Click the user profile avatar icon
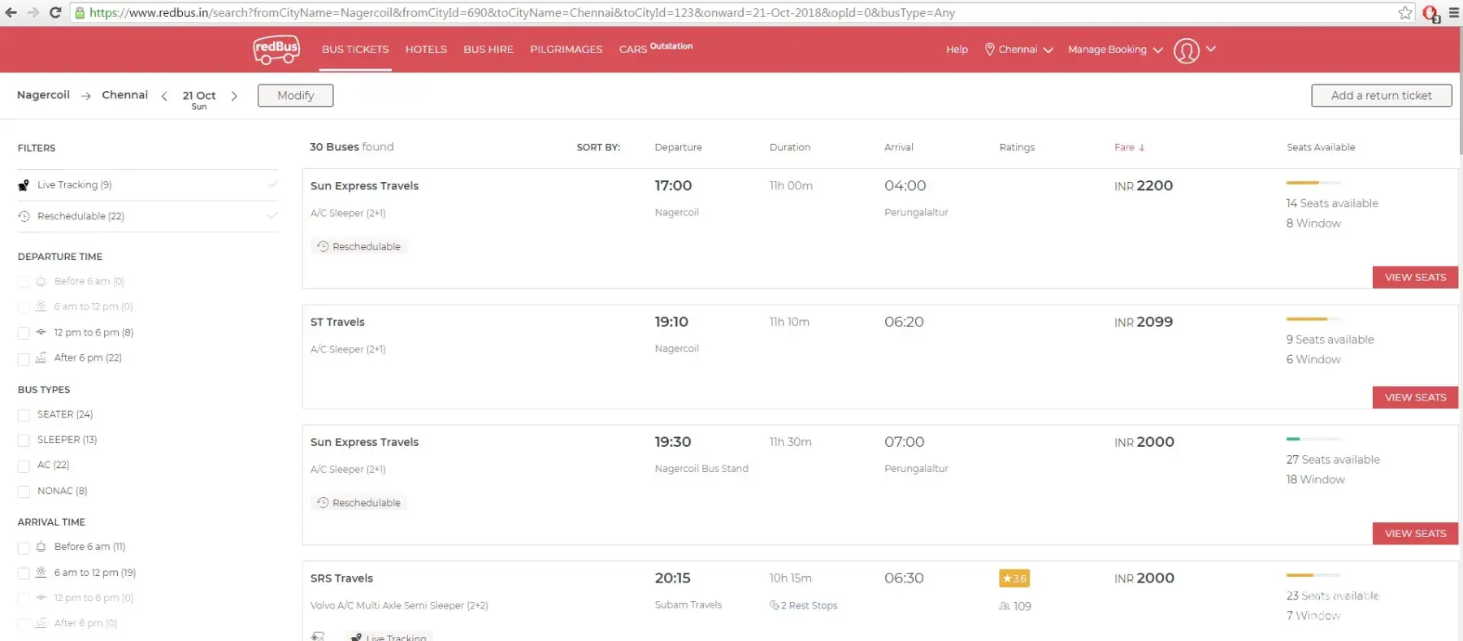The height and width of the screenshot is (641, 1463). point(1186,50)
